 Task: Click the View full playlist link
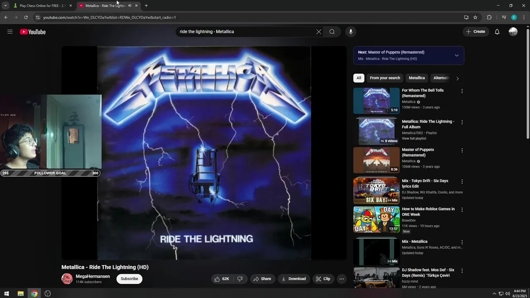pos(414,139)
